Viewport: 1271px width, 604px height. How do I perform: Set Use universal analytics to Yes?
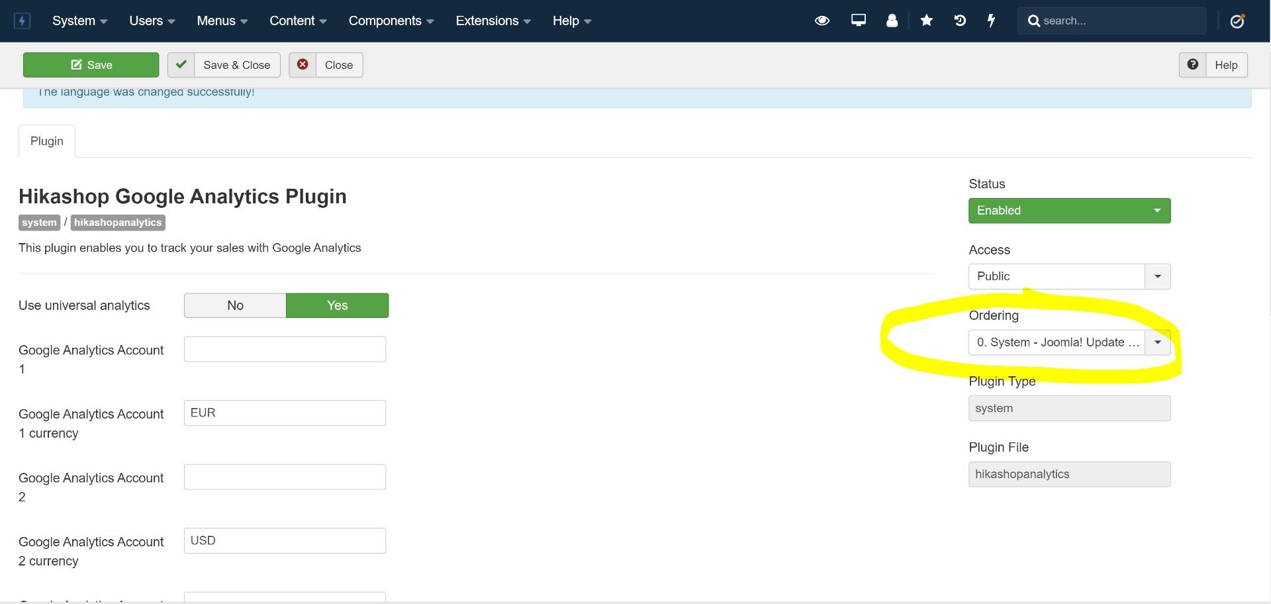(338, 305)
